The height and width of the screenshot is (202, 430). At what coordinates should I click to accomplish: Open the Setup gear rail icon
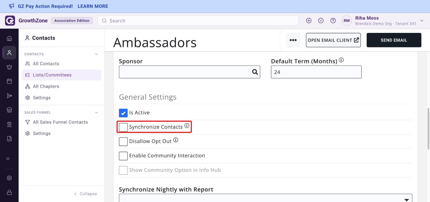9,178
